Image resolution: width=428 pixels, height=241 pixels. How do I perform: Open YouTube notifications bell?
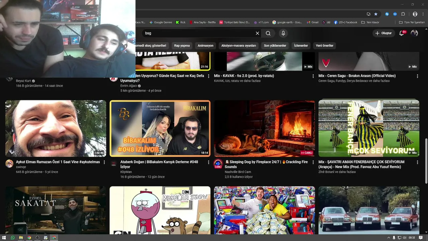click(402, 33)
